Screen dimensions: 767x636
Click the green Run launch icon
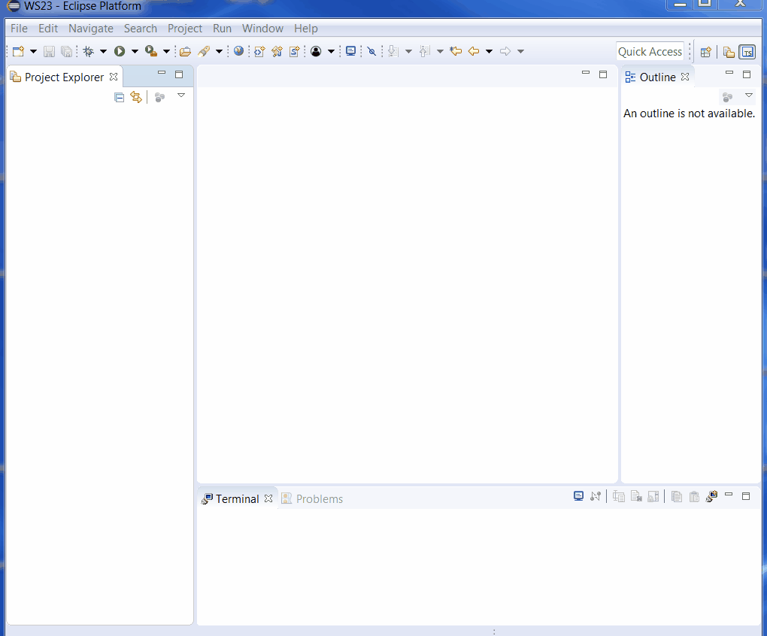point(120,51)
